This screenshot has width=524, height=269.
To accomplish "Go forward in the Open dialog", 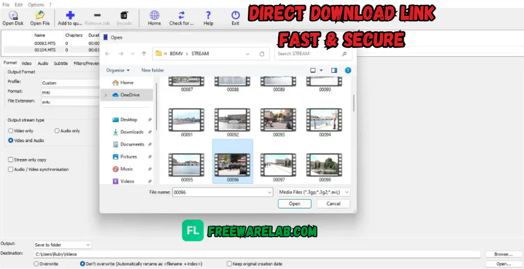I will coord(121,54).
